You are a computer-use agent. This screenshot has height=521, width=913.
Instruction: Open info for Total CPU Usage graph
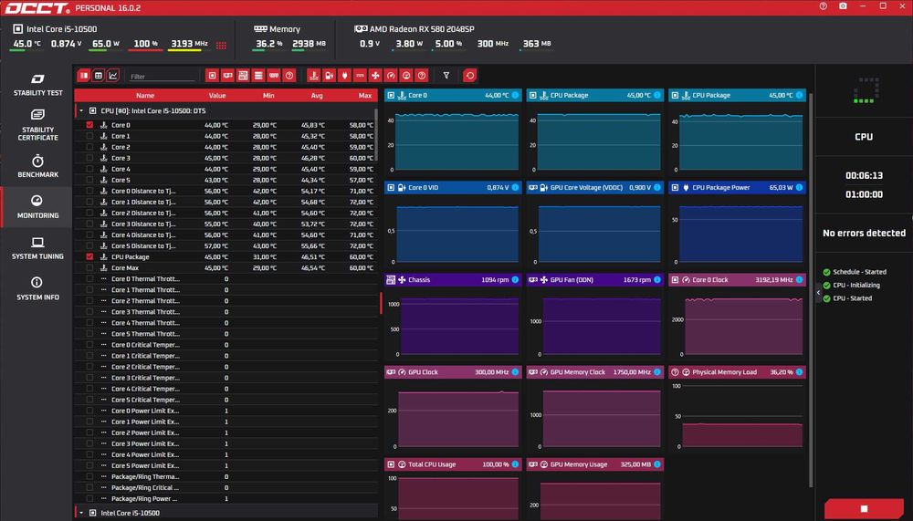tap(515, 464)
